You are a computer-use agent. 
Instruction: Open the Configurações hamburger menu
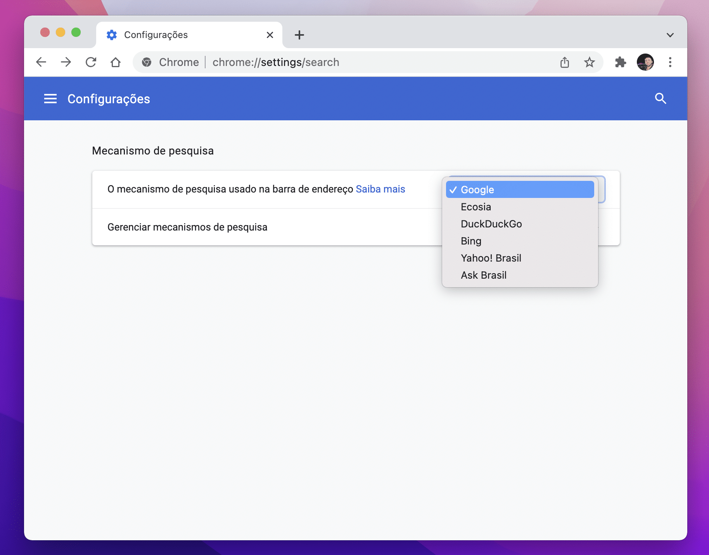point(50,99)
